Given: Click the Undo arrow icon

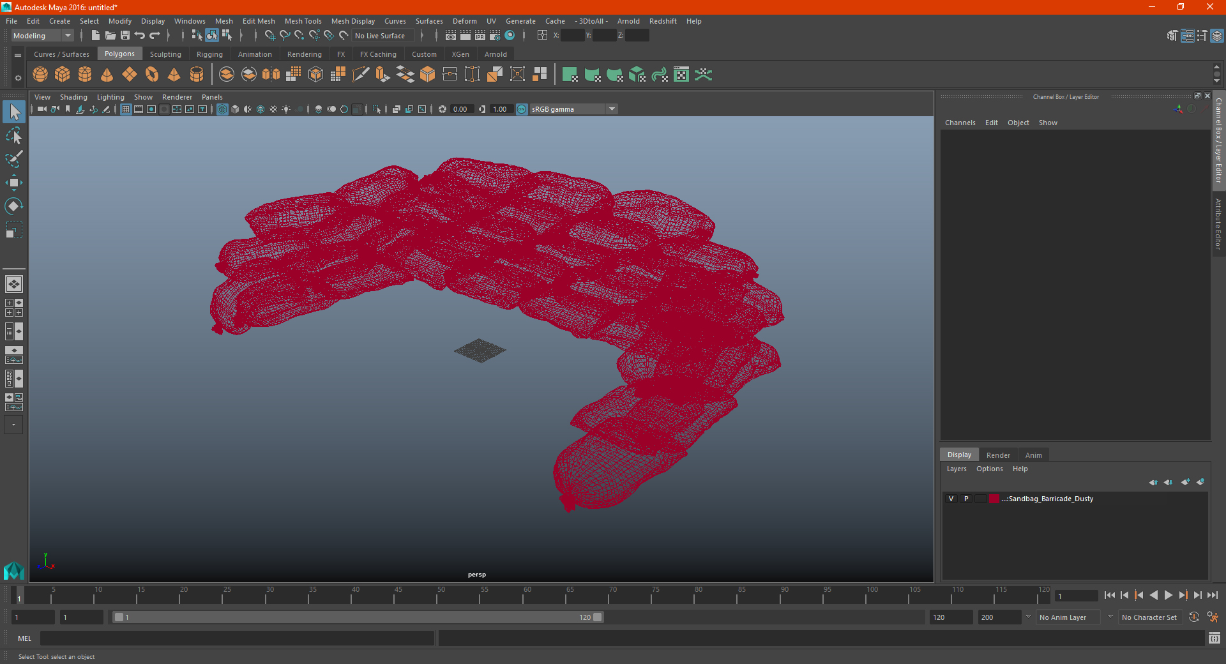Looking at the screenshot, I should click(140, 36).
